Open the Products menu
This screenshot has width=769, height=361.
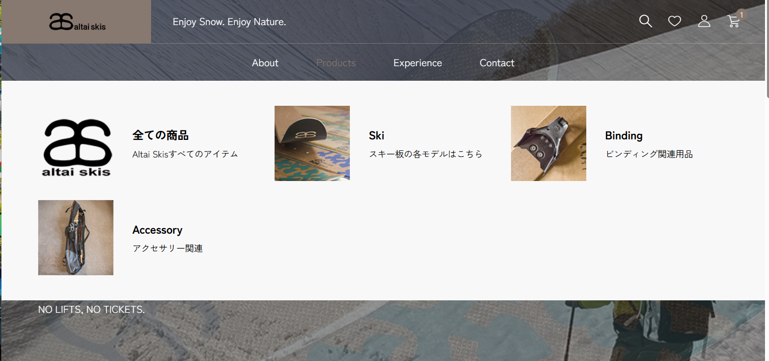pos(336,63)
